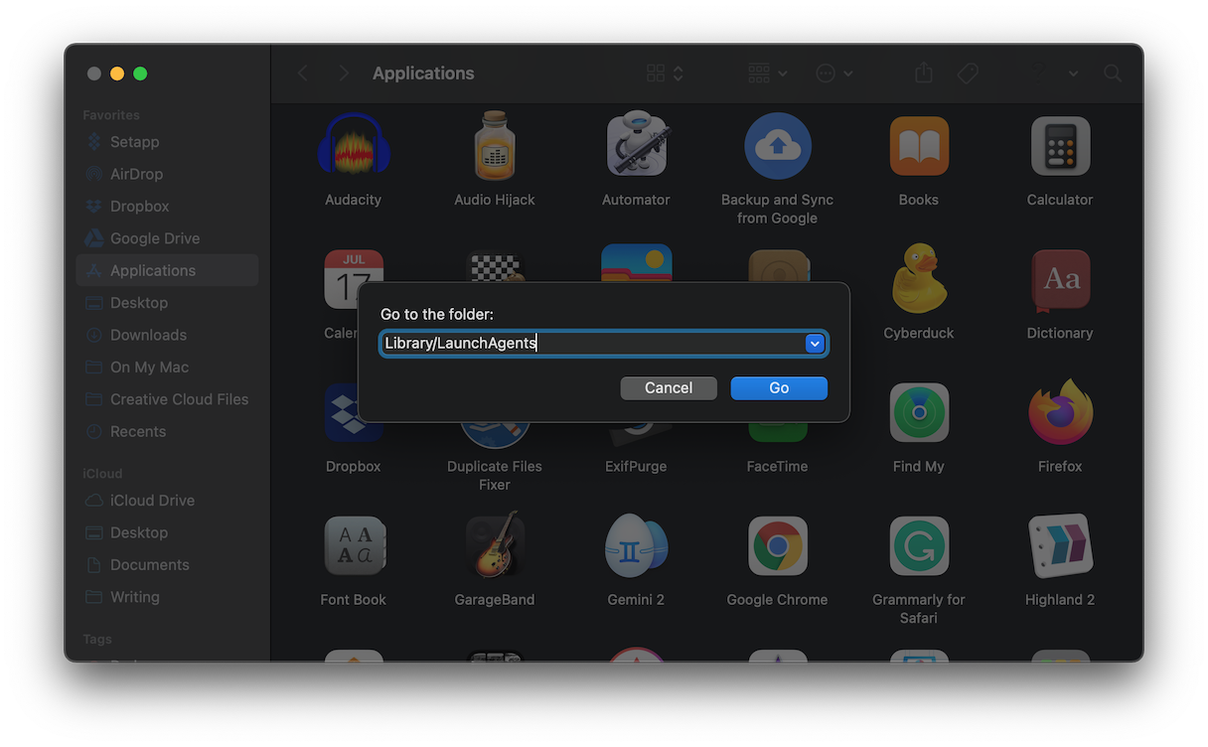Image resolution: width=1208 pixels, height=747 pixels.
Task: Open the Dictionary app icon
Action: 1060,279
